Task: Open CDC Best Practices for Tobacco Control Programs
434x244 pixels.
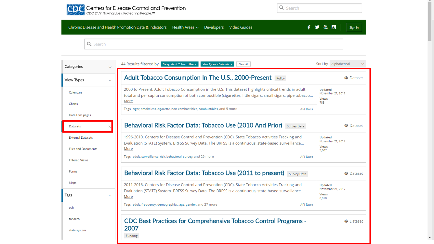Action: pyautogui.click(x=215, y=224)
